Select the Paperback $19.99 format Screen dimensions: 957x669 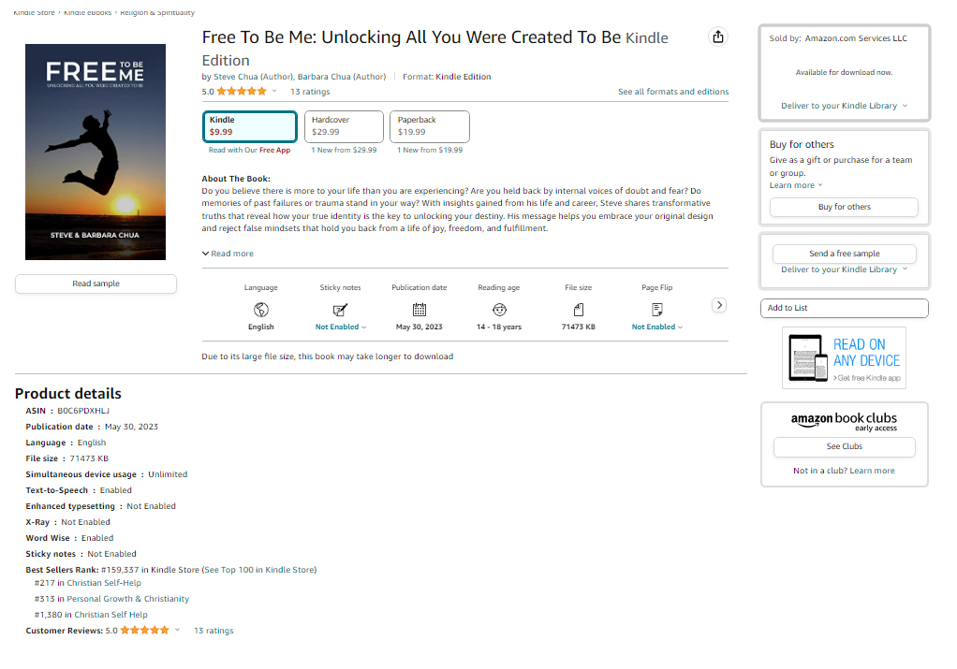[430, 126]
